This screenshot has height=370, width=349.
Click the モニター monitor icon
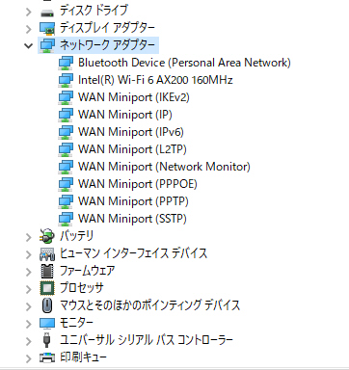point(47,323)
